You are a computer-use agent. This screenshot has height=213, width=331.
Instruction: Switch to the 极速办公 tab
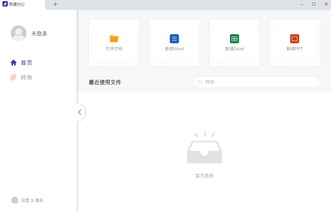(17, 4)
